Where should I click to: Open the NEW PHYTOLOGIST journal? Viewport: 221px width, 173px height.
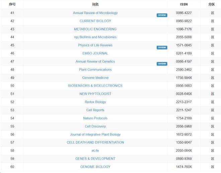point(95,94)
